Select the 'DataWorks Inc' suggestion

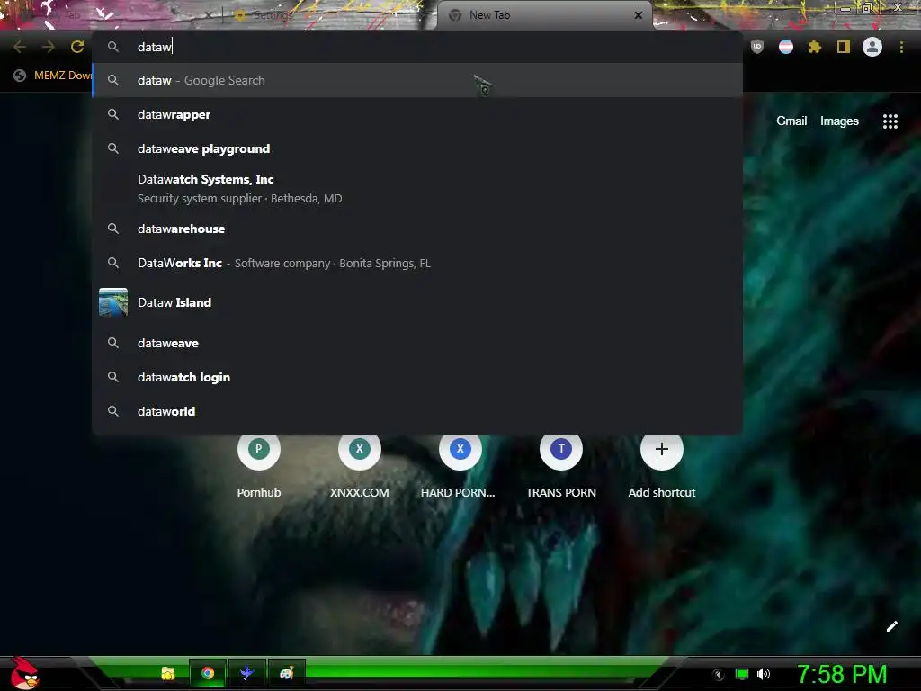pos(417,263)
